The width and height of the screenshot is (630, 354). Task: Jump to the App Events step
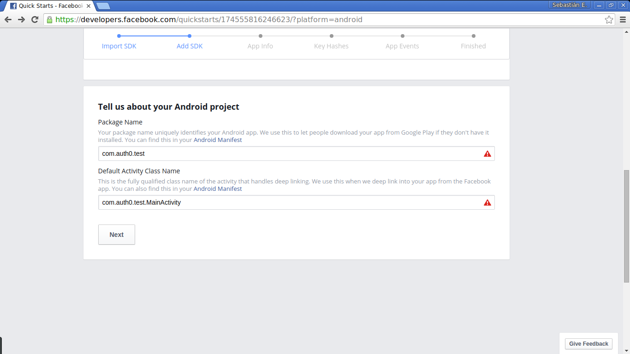pyautogui.click(x=402, y=46)
